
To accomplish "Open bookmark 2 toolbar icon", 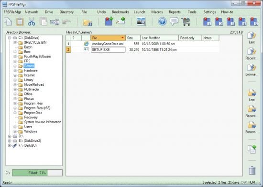I will (219, 22).
